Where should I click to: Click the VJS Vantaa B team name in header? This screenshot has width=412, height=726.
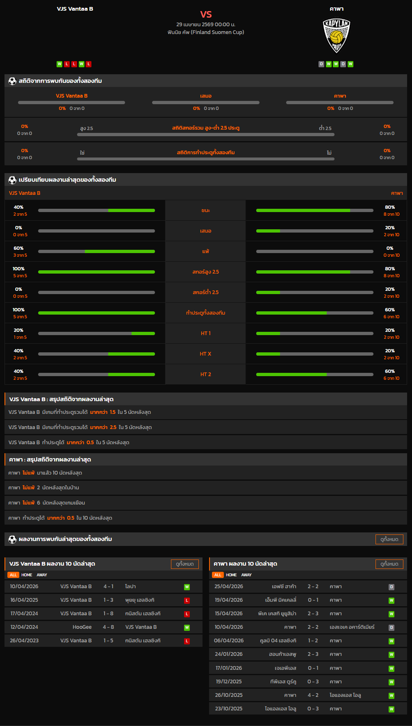(x=75, y=9)
